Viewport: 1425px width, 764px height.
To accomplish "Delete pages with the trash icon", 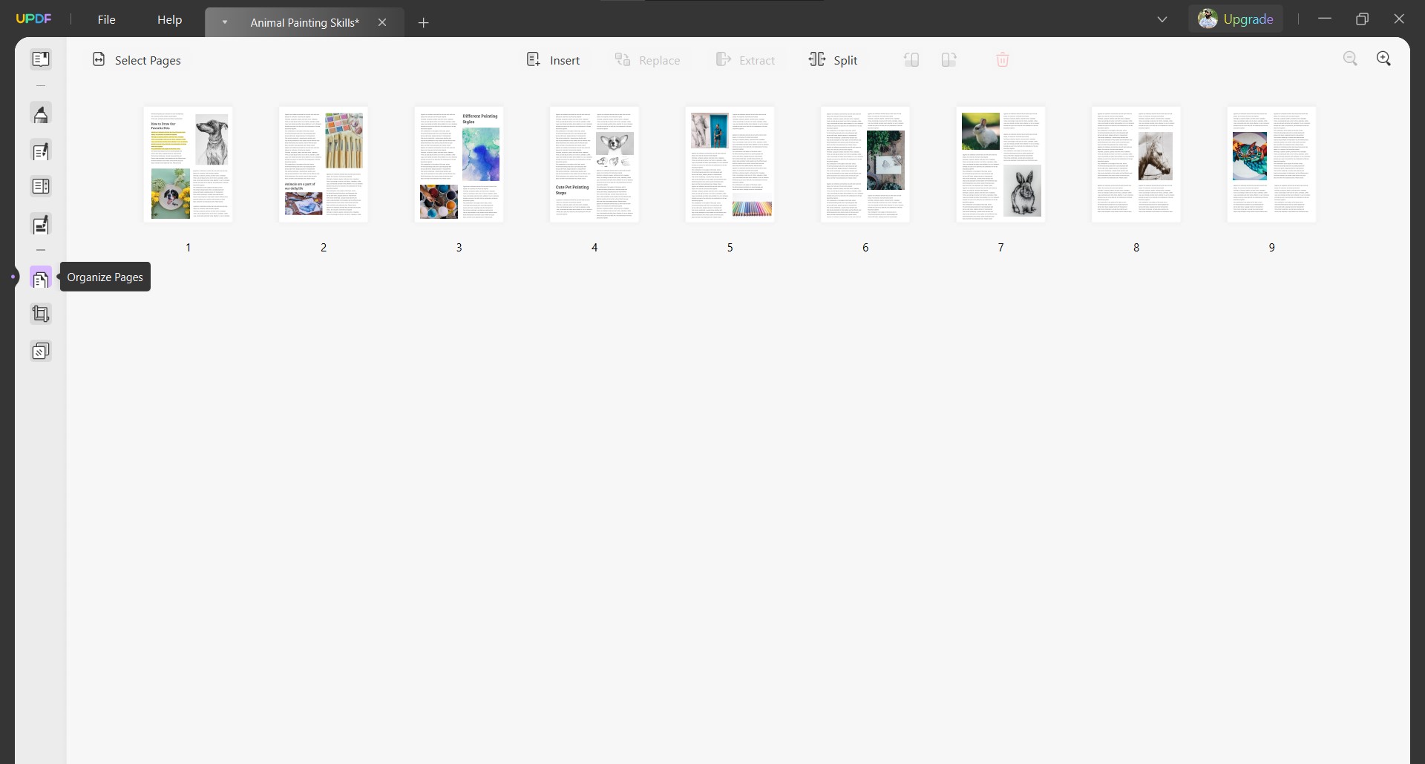I will tap(1003, 59).
